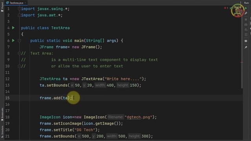The width and height of the screenshot is (251, 141).
Task: Click empty line 16 in editor
Action: pos(128,105)
